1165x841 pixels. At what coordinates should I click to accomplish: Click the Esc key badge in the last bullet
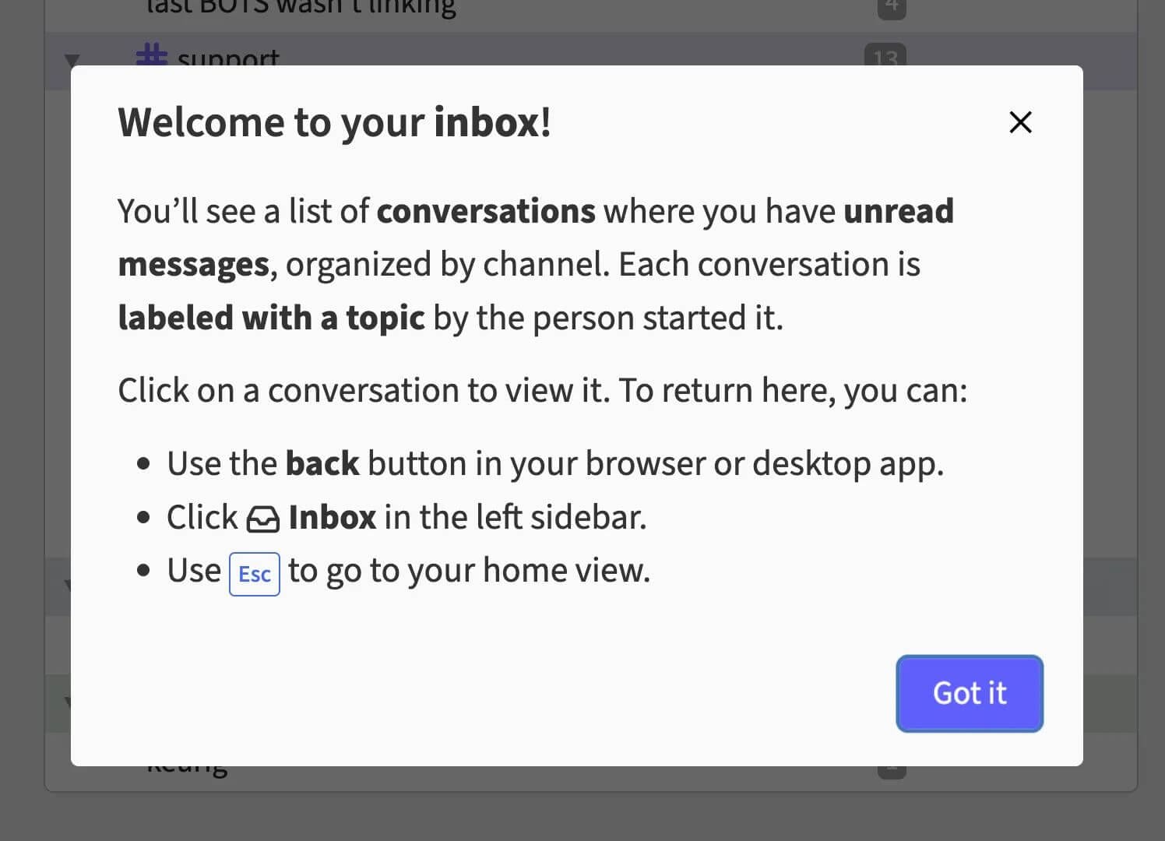click(254, 573)
